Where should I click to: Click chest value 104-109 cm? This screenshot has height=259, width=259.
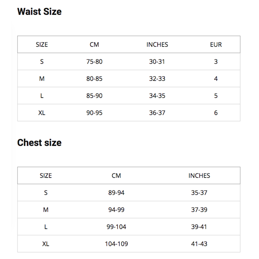click(x=116, y=244)
